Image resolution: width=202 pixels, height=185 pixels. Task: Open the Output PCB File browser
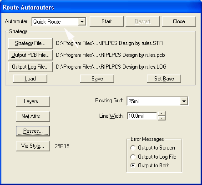pyautogui.click(x=30, y=55)
